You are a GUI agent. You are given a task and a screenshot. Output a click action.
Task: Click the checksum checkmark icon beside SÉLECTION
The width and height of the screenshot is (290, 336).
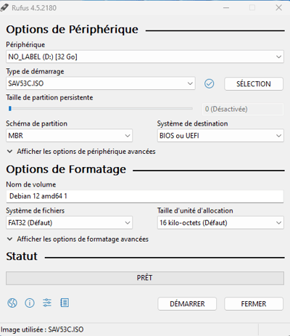pyautogui.click(x=209, y=83)
